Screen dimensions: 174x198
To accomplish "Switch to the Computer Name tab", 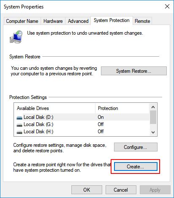I will click(22, 21).
